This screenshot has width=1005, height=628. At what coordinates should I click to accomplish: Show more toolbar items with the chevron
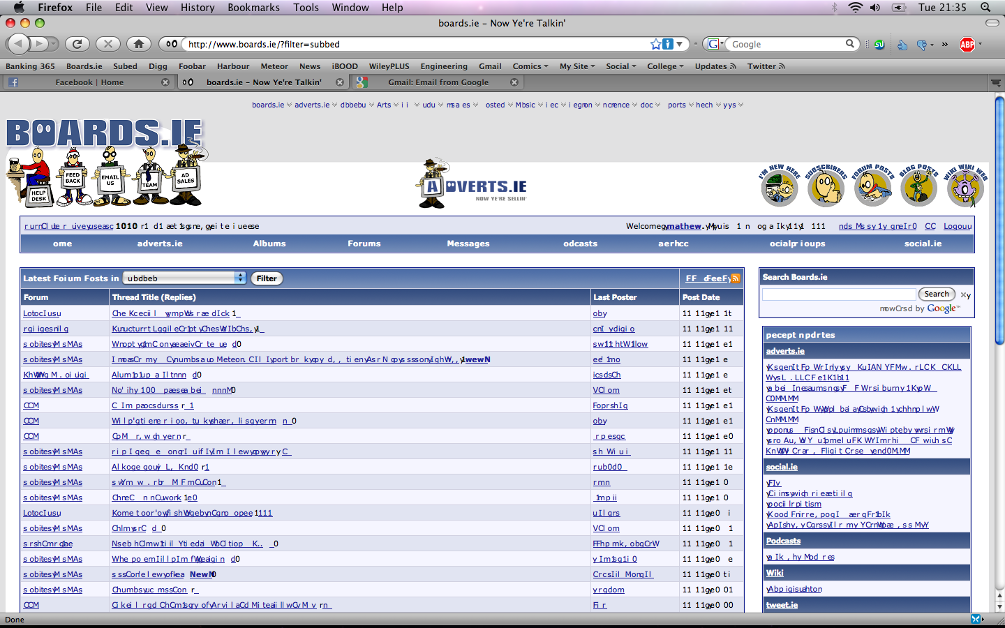pos(945,44)
